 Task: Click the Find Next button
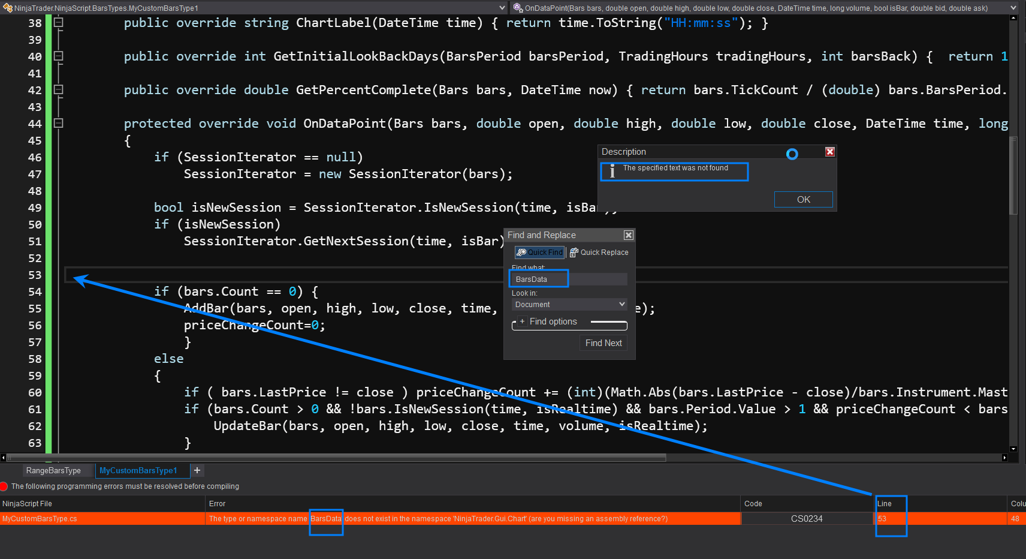tap(603, 343)
